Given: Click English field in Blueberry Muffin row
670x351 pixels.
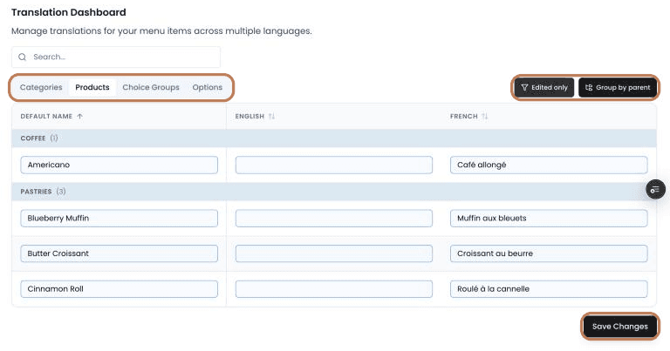Looking at the screenshot, I should 334,218.
